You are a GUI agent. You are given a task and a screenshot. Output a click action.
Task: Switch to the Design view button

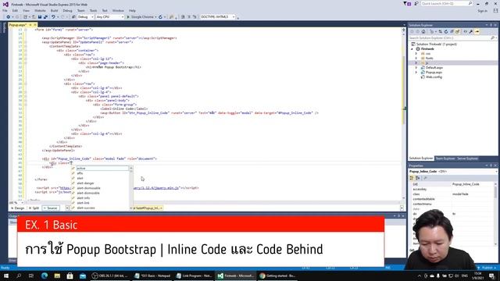coord(17,208)
